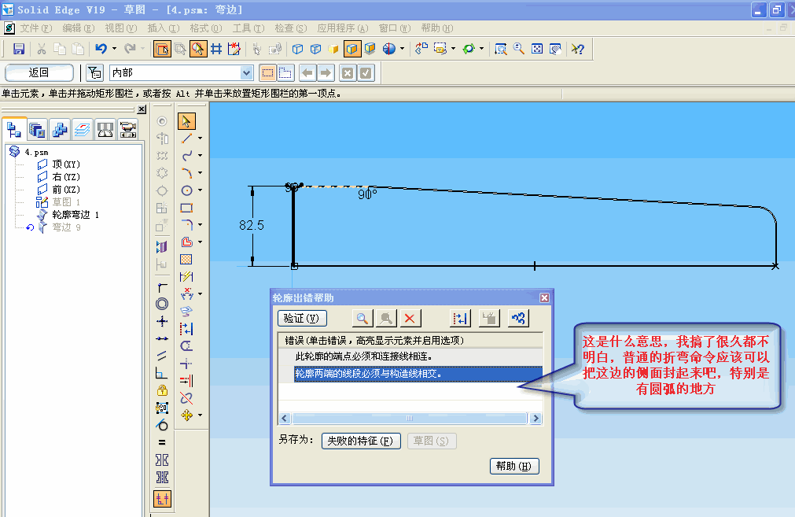Open the 文件(F) menu

click(x=36, y=28)
